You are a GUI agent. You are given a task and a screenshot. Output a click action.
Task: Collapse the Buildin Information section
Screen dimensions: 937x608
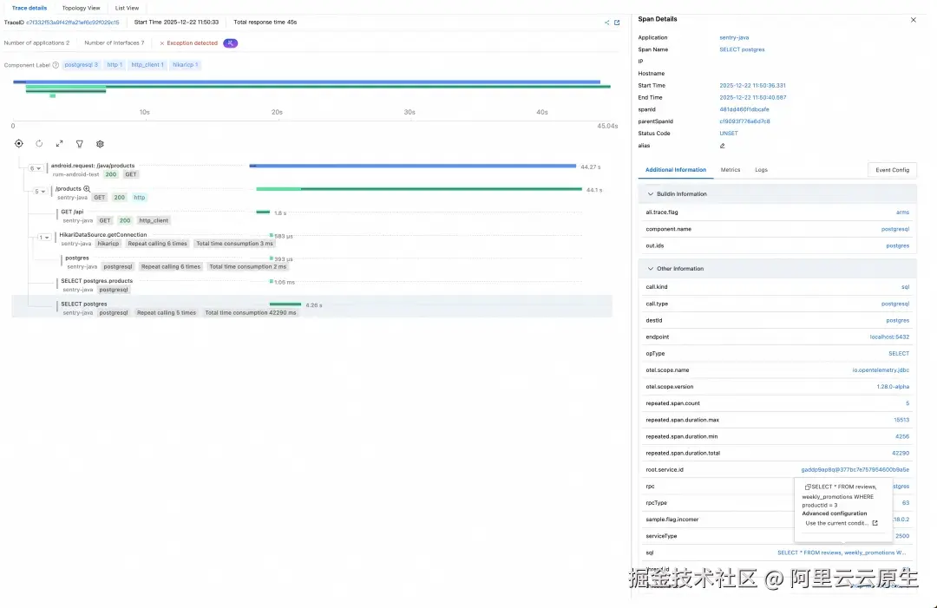pyautogui.click(x=650, y=194)
